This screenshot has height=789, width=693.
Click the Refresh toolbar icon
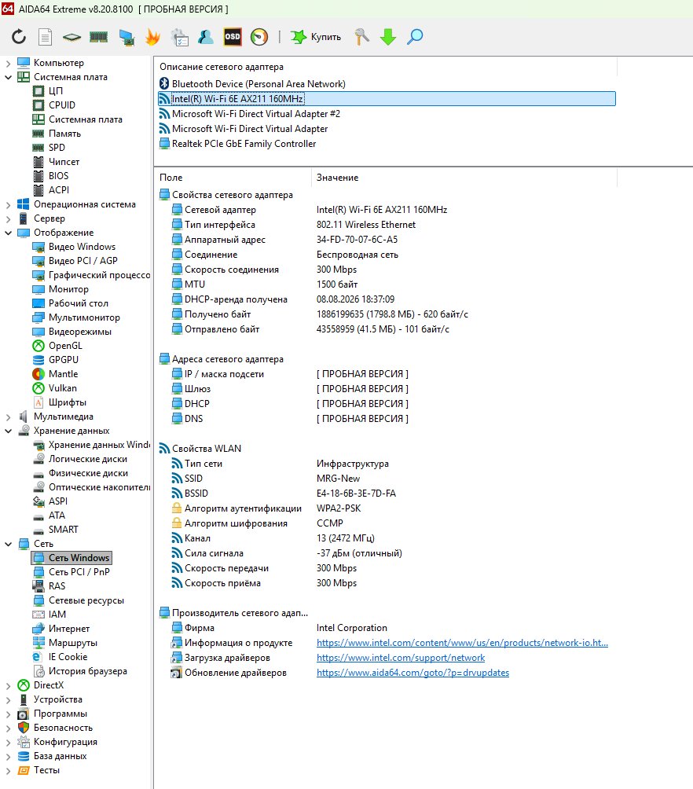[x=19, y=37]
